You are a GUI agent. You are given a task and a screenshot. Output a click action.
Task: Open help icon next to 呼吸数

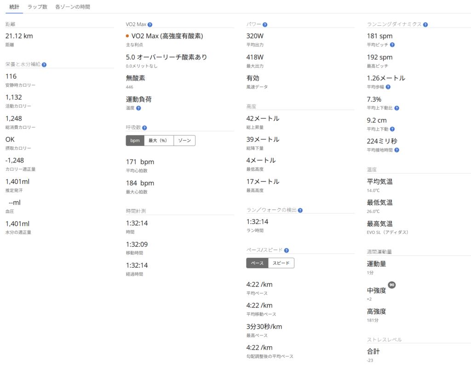144,128
